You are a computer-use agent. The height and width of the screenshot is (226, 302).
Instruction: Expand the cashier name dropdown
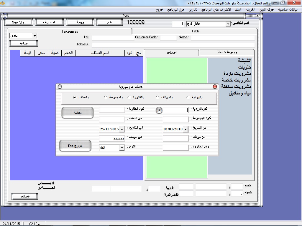pos(228,24)
